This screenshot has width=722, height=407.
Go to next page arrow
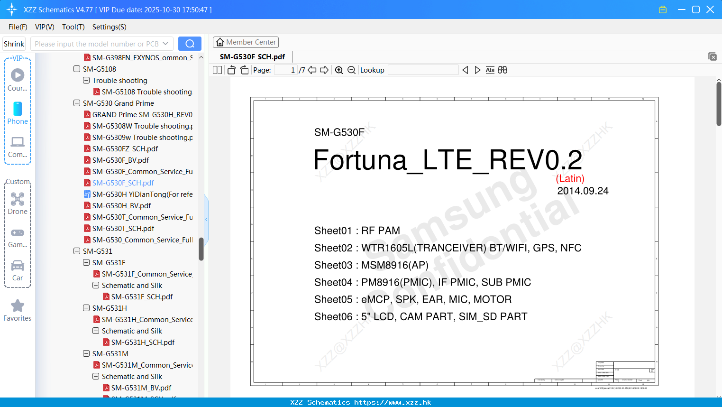[324, 70]
